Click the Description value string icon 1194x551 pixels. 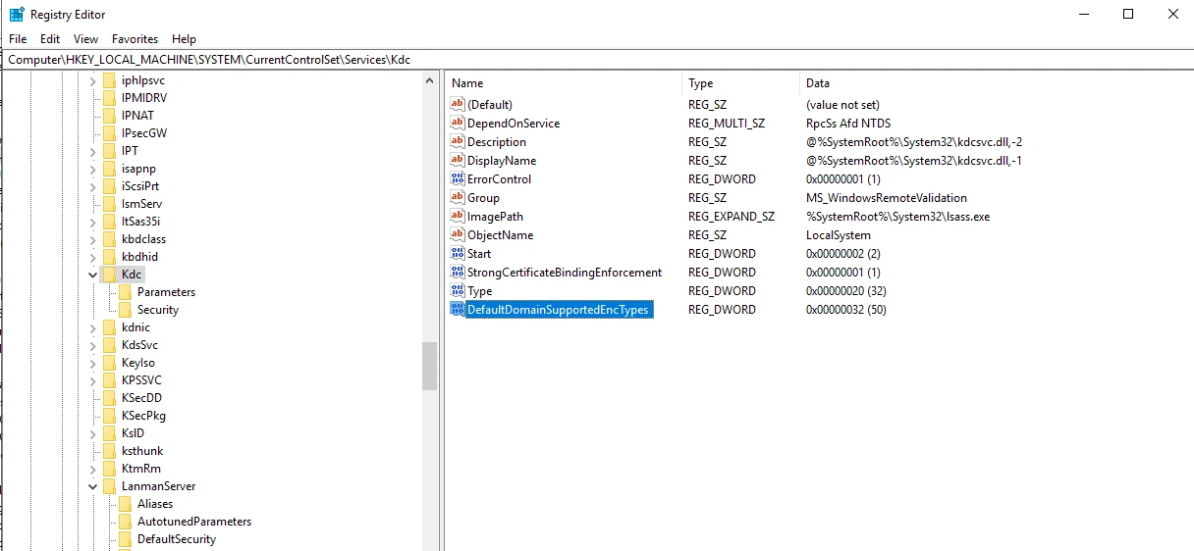pyautogui.click(x=457, y=141)
